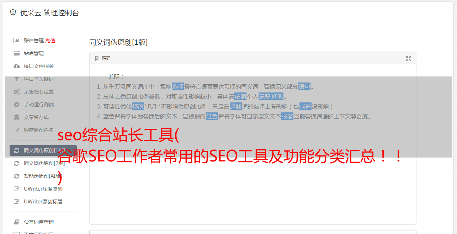Screen dimensions: 457x234
Task: Click the 文章暂存库 database icon
Action: (x=16, y=117)
